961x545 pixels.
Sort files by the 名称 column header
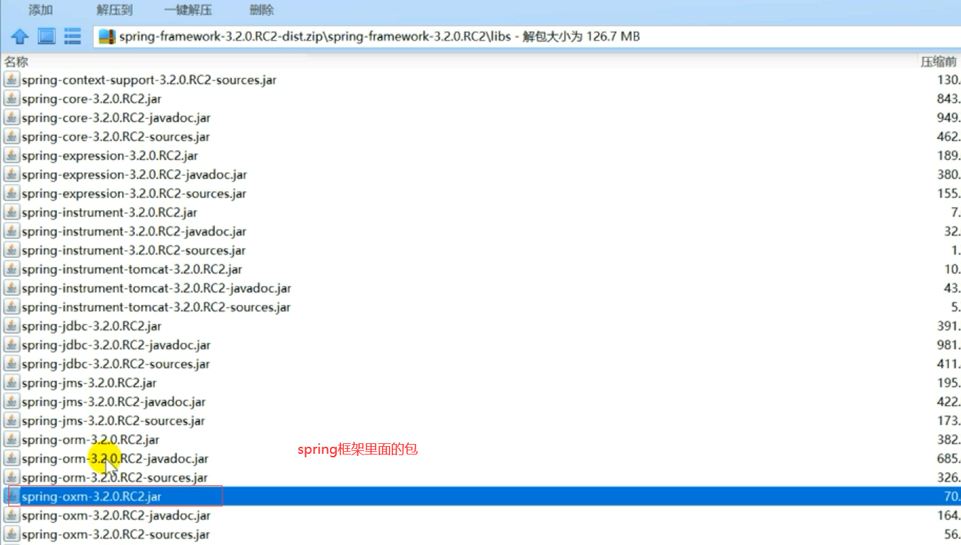click(16, 62)
